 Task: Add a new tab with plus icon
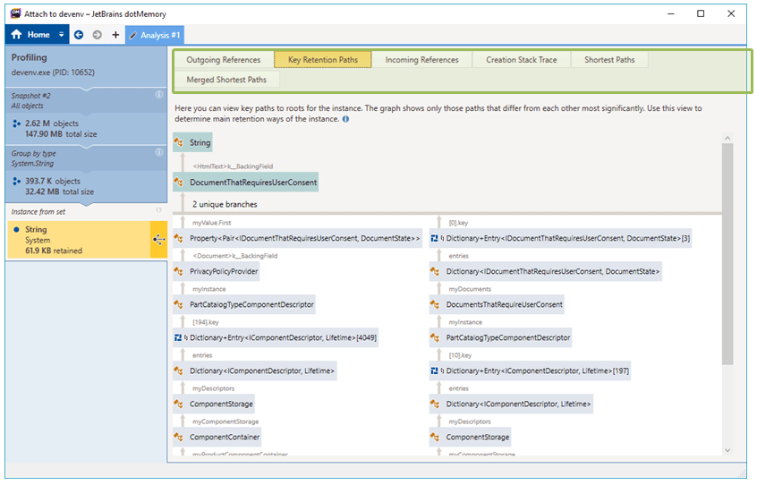point(115,35)
